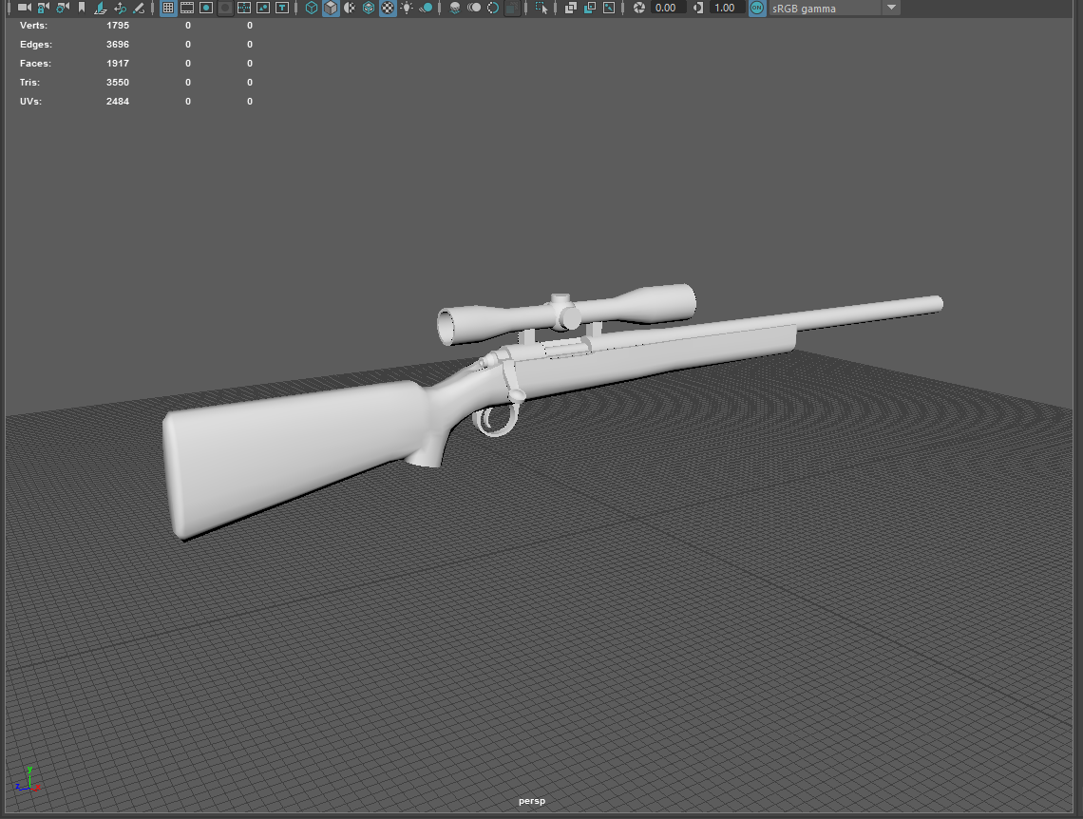This screenshot has width=1083, height=819.
Task: Toggle the Resolution Gate display
Action: point(206,8)
